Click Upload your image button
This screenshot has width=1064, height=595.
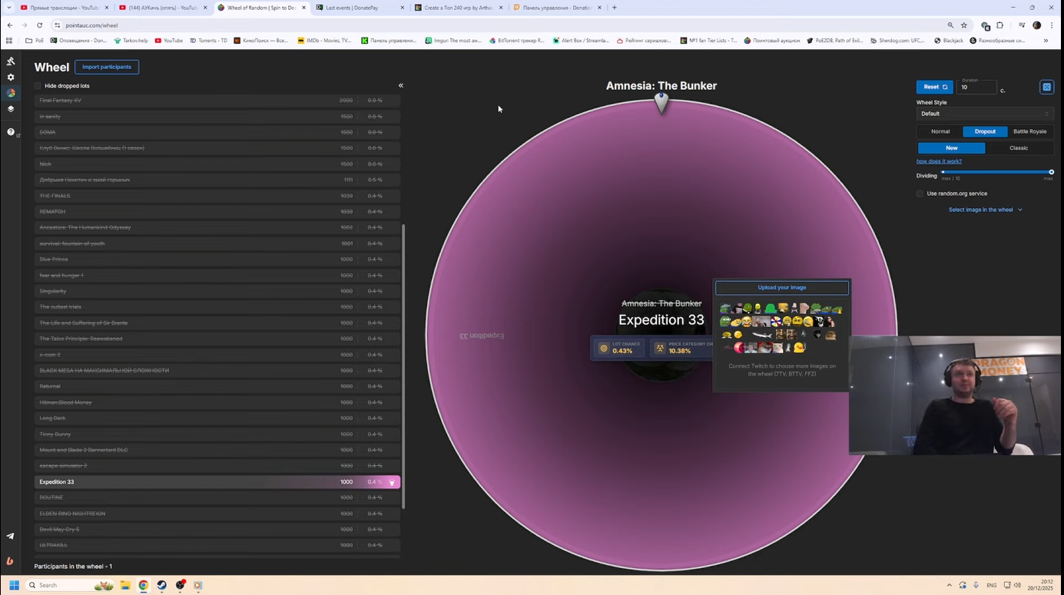tap(782, 287)
